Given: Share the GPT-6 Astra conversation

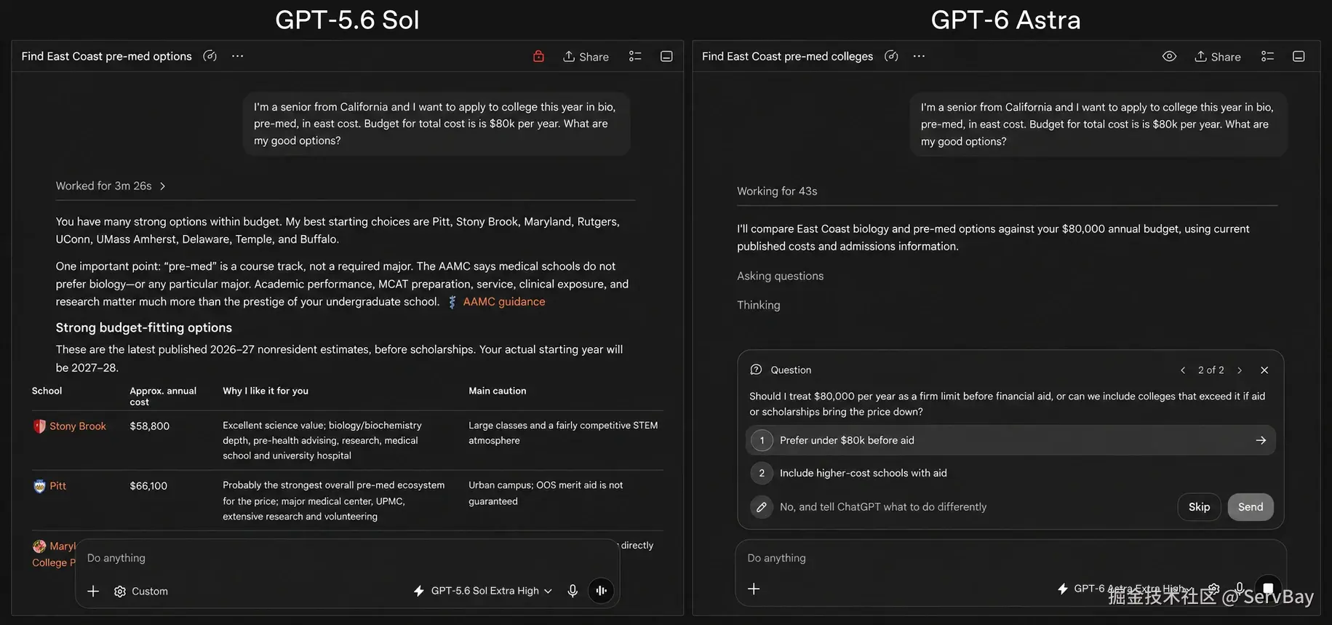Looking at the screenshot, I should pyautogui.click(x=1218, y=57).
